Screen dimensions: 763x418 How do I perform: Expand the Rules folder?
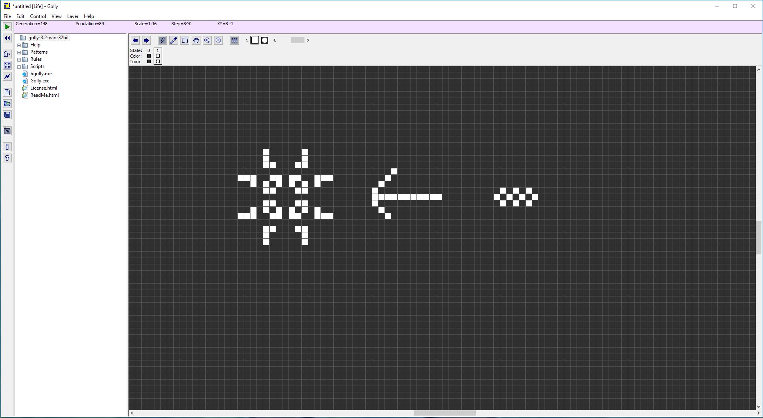pyautogui.click(x=19, y=60)
